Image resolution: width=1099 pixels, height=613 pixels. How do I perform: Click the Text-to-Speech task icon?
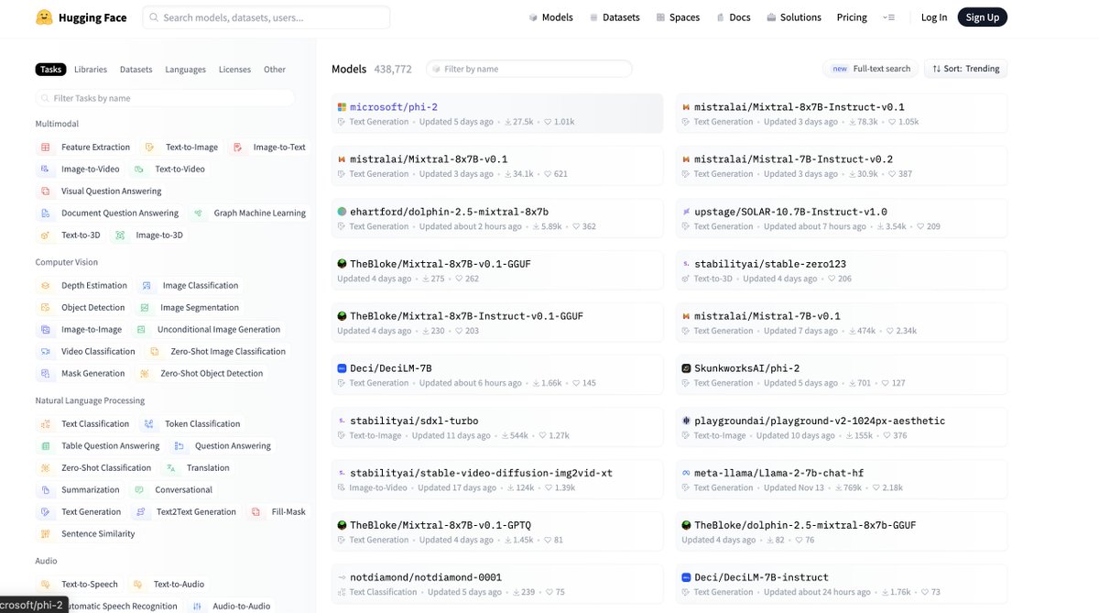point(45,585)
